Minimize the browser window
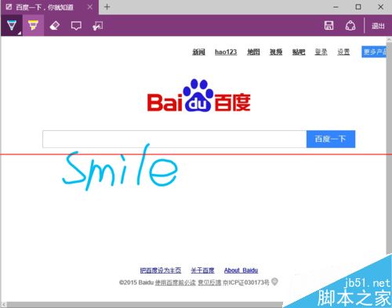The height and width of the screenshot is (308, 392). 336,7
